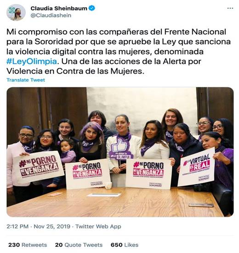Image resolution: width=239 pixels, height=253 pixels.
Task: View the 20 Quote Tweets list
Action: [x=79, y=245]
